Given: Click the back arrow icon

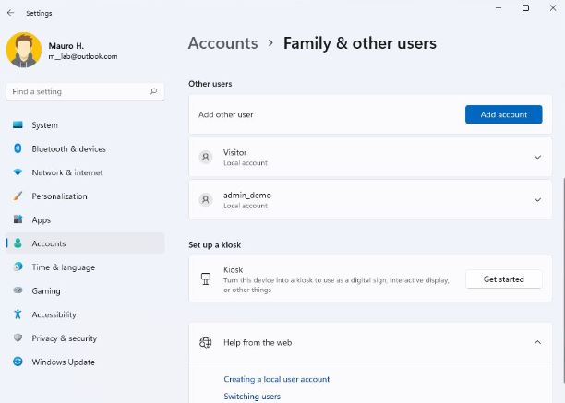Looking at the screenshot, I should click(x=10, y=13).
